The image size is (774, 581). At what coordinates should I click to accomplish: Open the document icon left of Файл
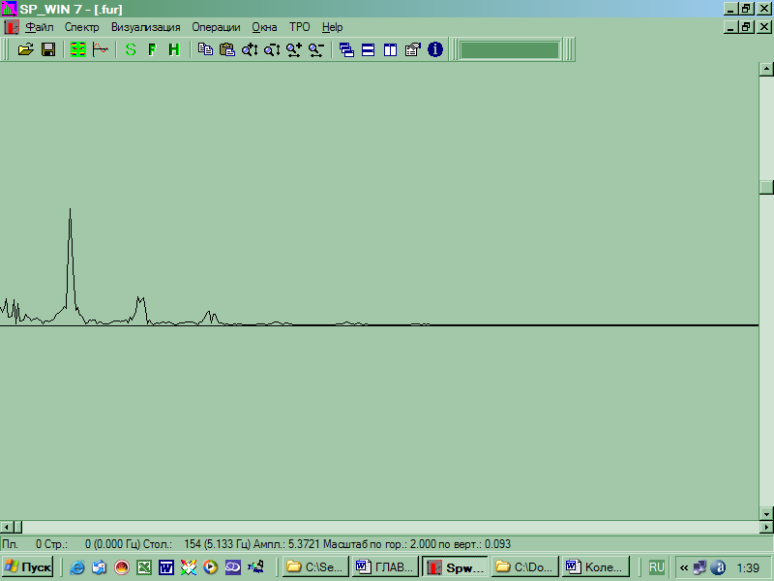click(12, 27)
